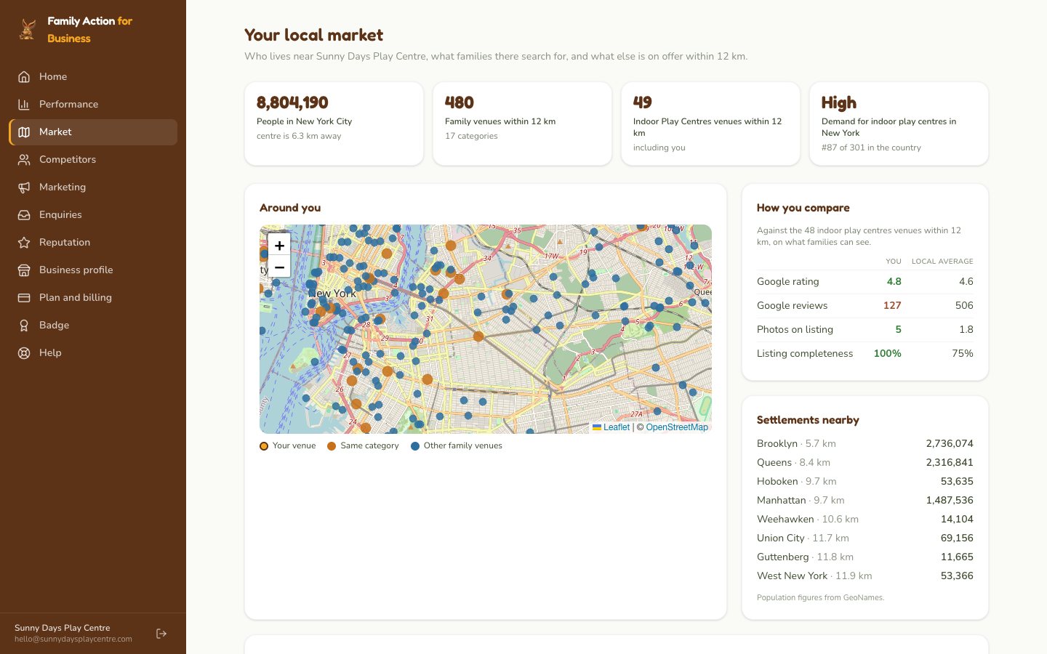Click the Plan and billing card icon

[x=24, y=297]
